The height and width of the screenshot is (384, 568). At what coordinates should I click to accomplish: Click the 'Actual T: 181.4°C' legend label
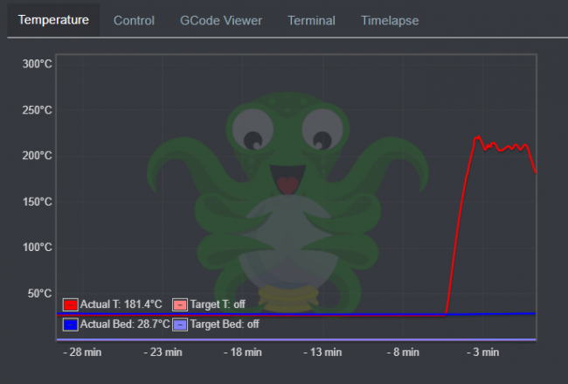click(x=121, y=304)
